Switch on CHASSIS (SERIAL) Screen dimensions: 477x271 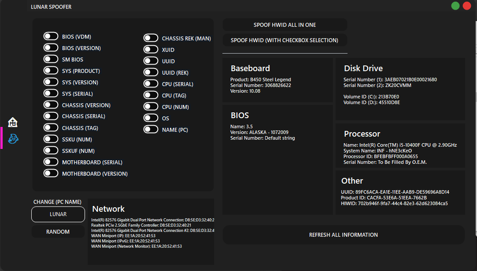tap(51, 116)
